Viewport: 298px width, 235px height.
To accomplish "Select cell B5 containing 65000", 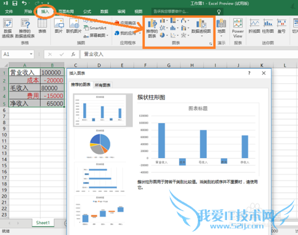I will pos(52,103).
